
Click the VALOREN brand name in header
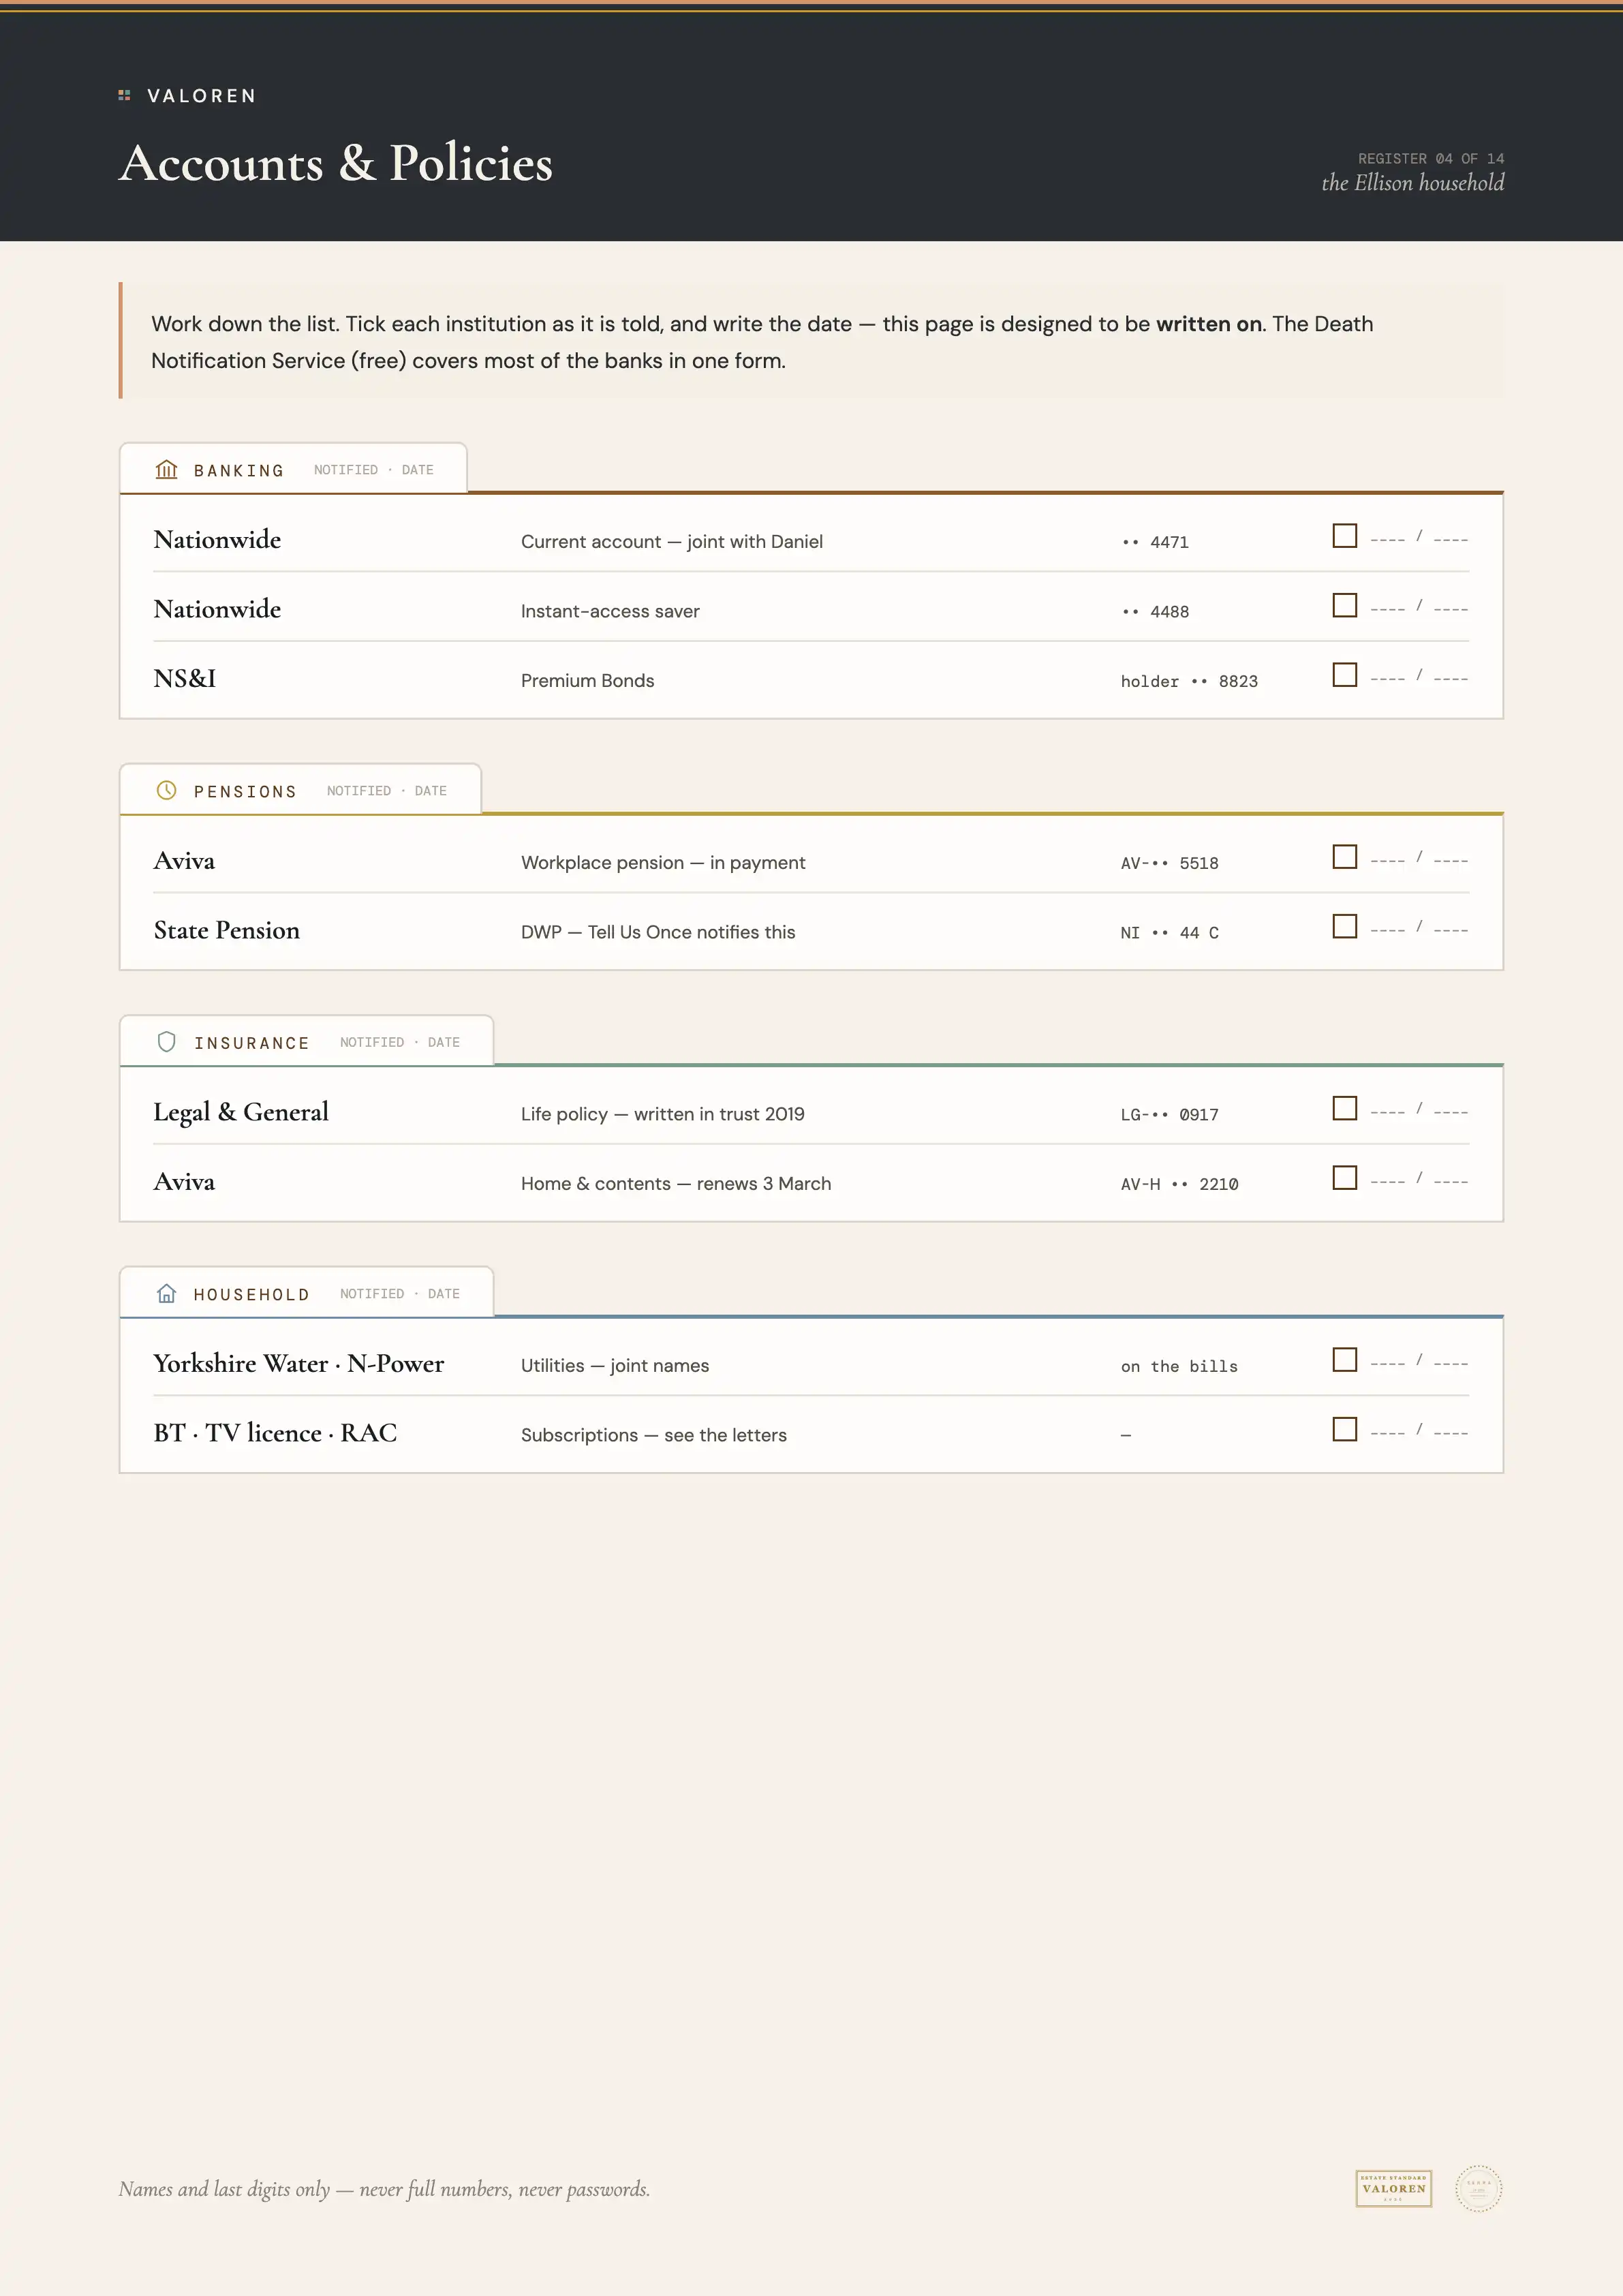click(201, 96)
